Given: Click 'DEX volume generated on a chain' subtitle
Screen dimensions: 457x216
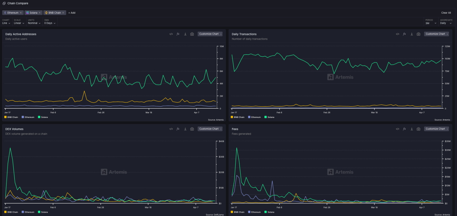Looking at the screenshot, I should (26, 134).
